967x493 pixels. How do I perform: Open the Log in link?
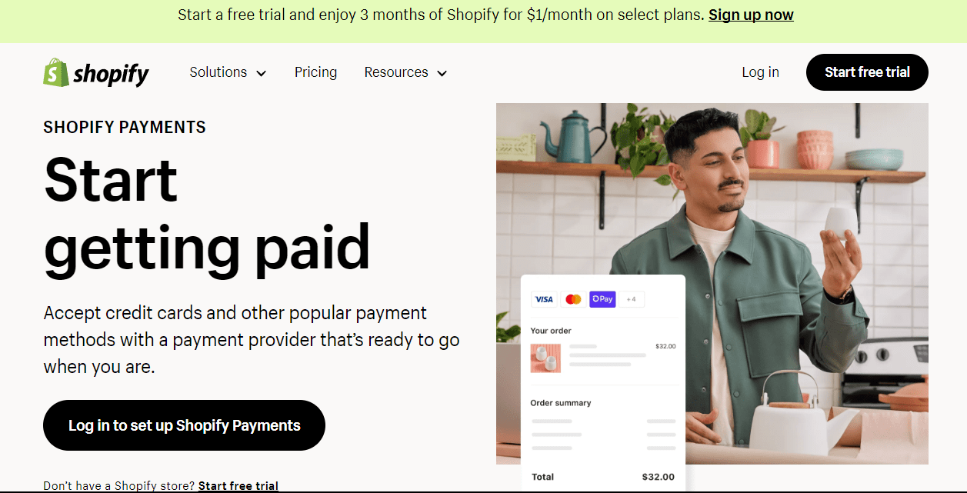pyautogui.click(x=760, y=72)
